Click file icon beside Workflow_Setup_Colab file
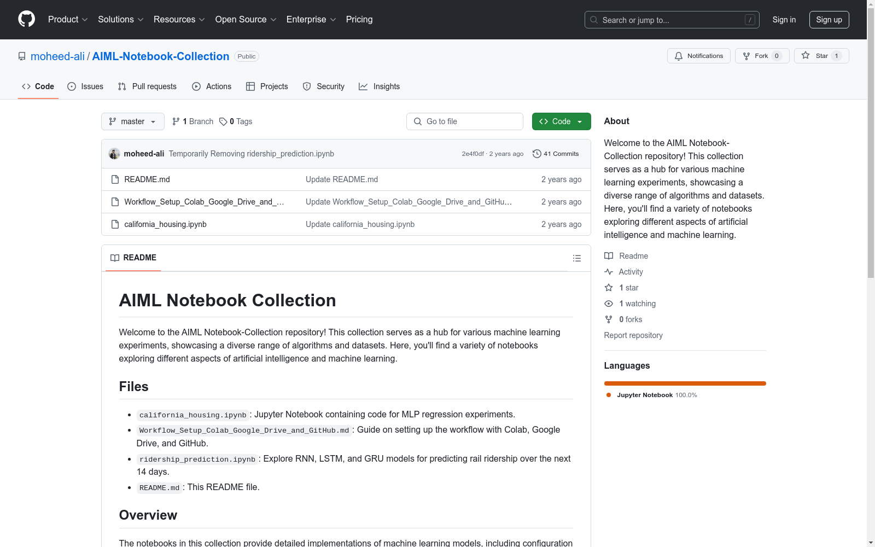875x547 pixels. click(115, 202)
